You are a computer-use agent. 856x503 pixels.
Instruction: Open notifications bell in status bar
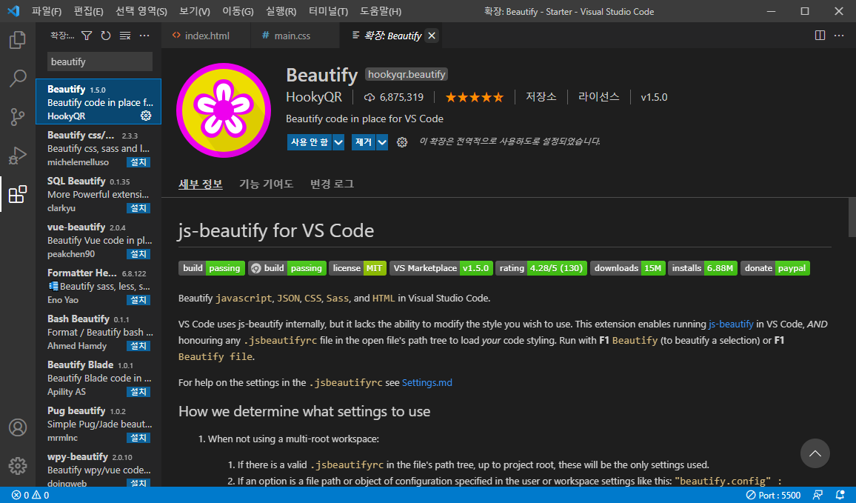[840, 496]
